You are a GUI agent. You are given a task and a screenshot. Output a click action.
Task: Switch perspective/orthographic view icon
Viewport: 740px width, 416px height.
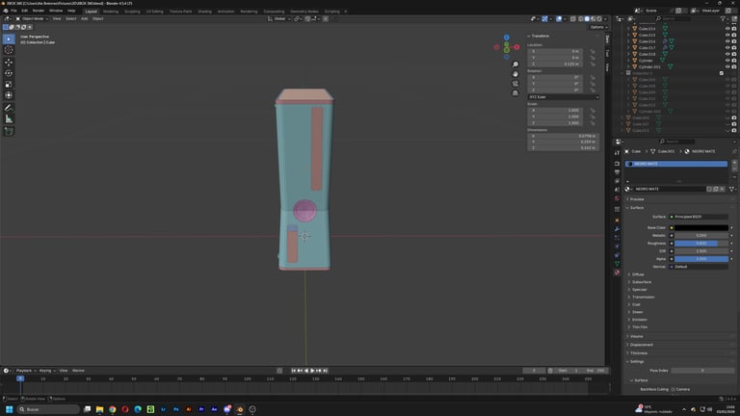515,92
